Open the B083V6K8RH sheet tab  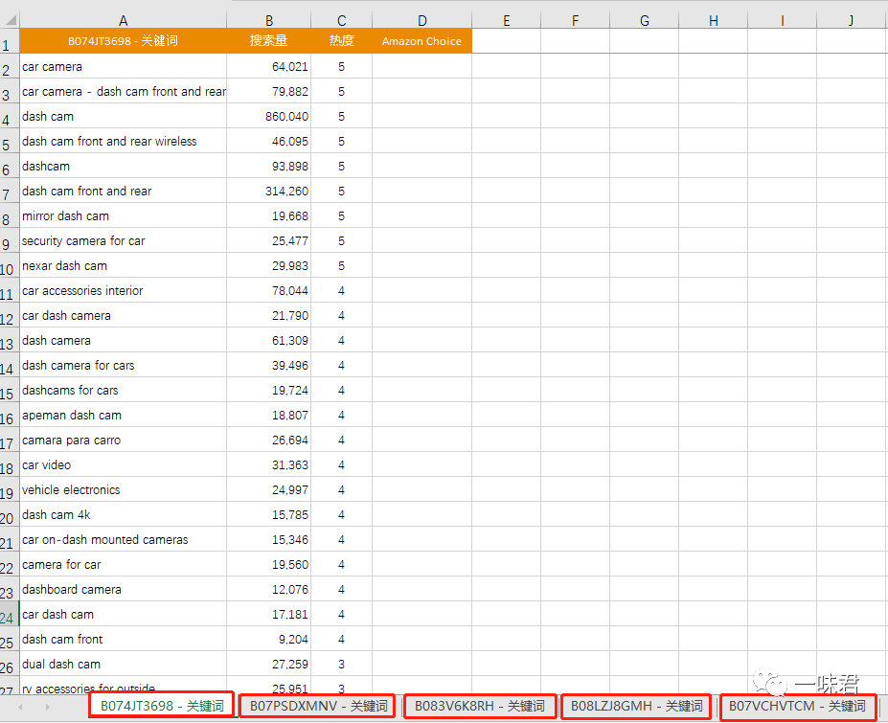(x=480, y=706)
